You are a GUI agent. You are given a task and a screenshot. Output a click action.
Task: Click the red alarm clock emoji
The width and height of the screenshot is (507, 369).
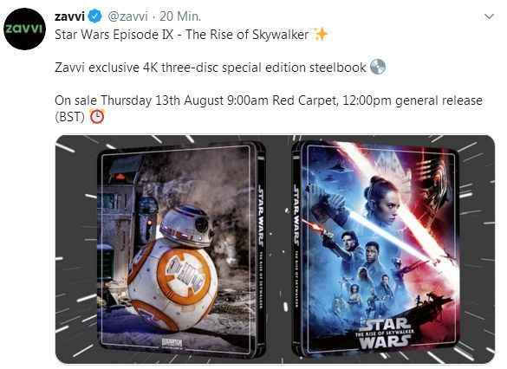pos(97,117)
